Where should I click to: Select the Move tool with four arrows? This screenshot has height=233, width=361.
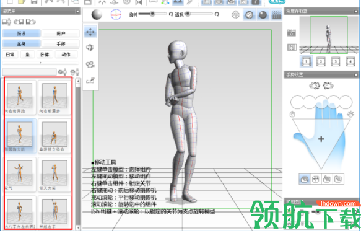[90, 32]
